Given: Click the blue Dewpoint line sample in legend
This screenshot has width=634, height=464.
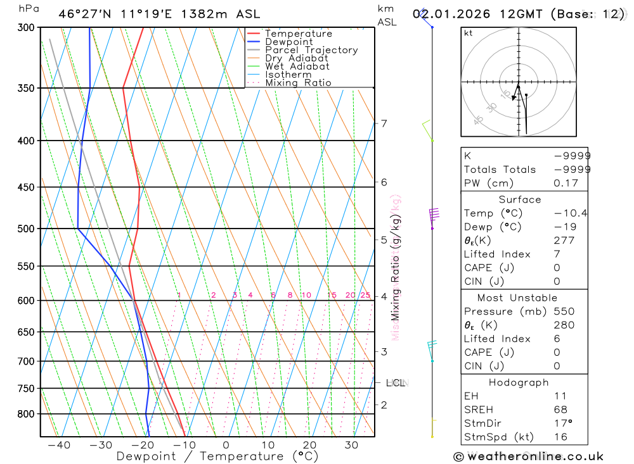Looking at the screenshot, I should pos(253,42).
